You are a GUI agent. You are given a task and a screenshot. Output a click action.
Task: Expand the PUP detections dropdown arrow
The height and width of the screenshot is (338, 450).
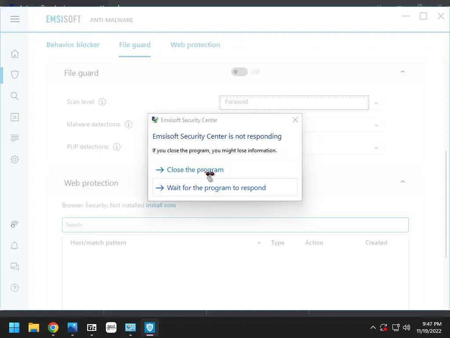376,148
